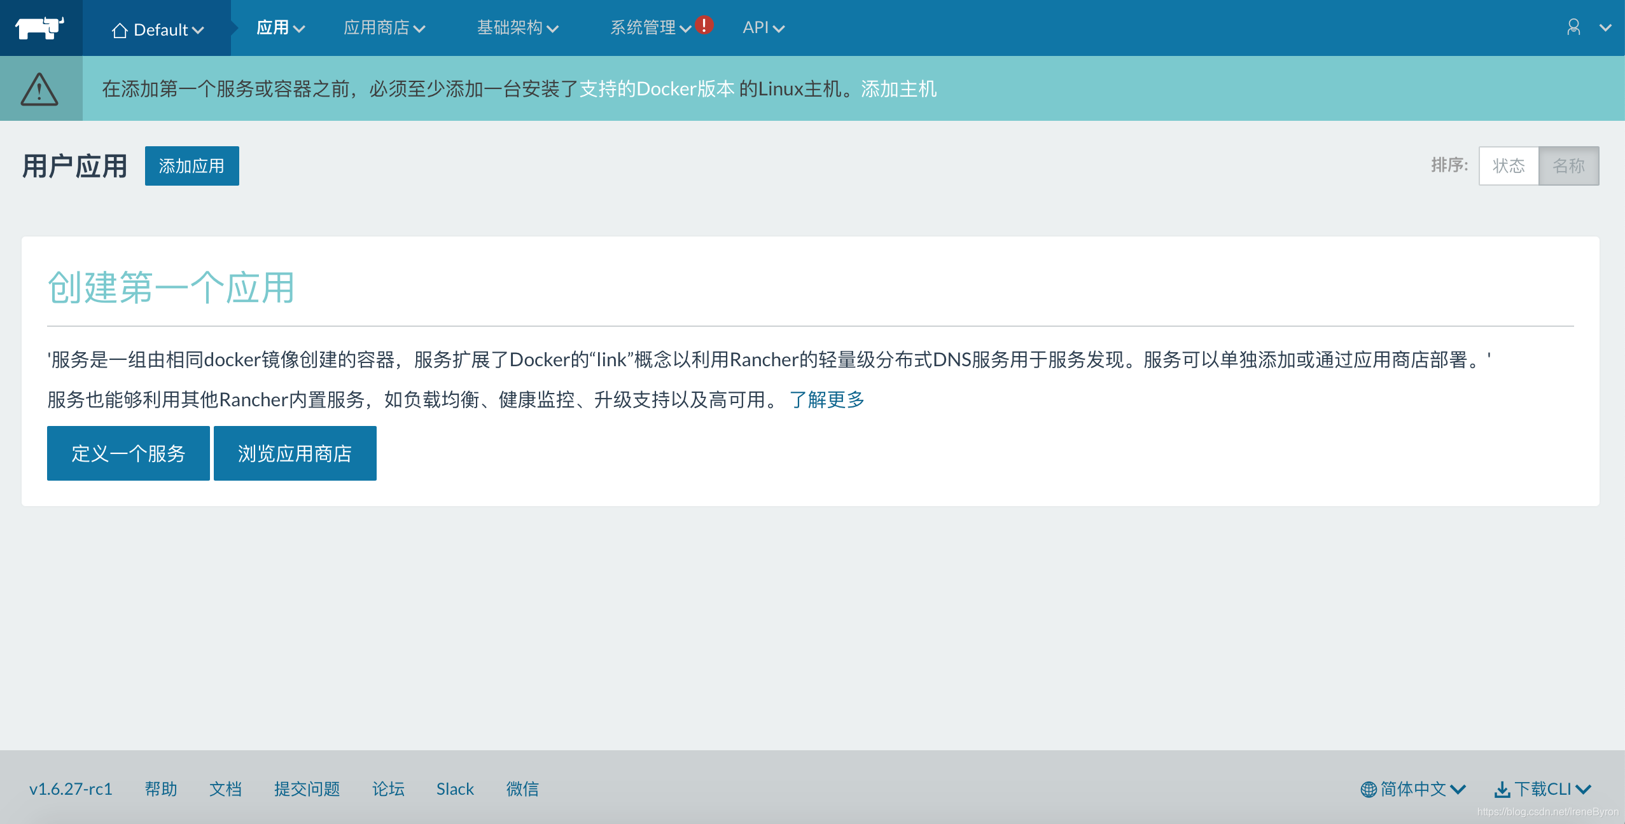Click the 添加应用 button
Viewport: 1625px width, 824px height.
192,166
